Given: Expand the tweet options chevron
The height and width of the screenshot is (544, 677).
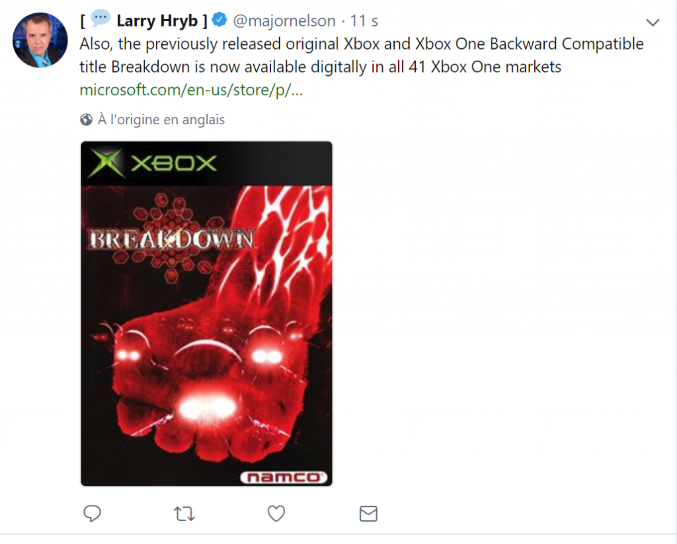Looking at the screenshot, I should 653,22.
